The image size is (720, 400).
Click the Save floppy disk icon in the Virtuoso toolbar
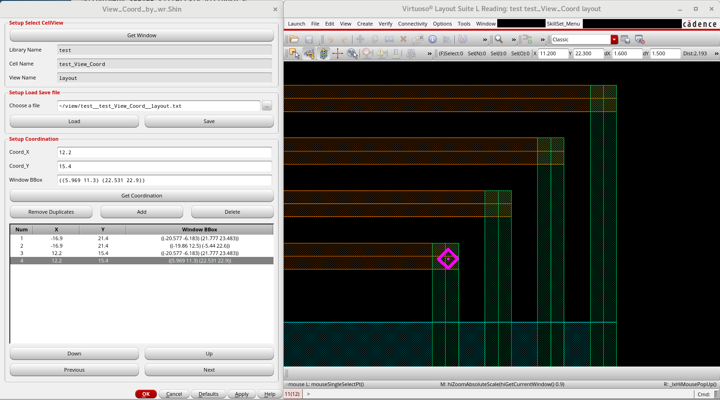point(309,39)
